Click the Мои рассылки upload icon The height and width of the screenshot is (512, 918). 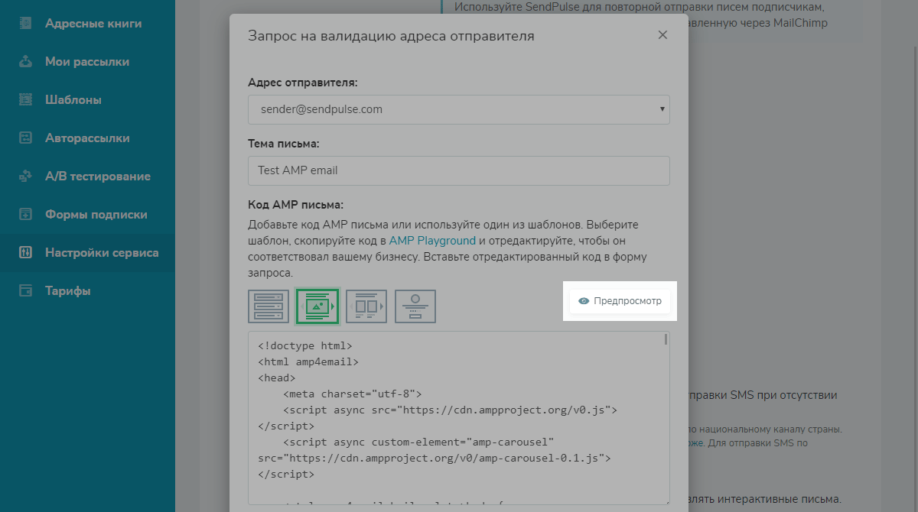(x=26, y=62)
